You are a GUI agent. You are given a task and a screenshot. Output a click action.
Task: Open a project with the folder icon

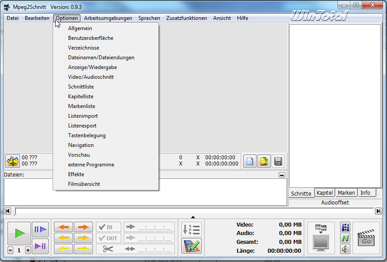point(264,161)
